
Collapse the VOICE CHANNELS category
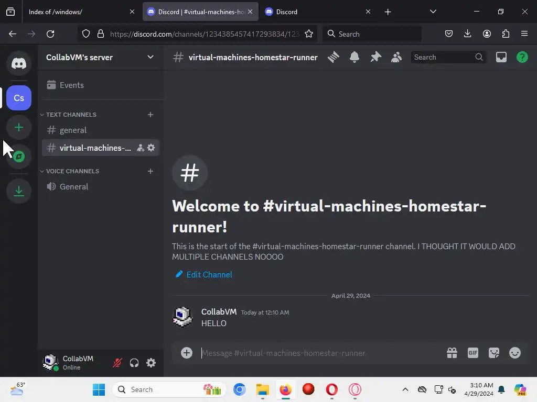70,171
